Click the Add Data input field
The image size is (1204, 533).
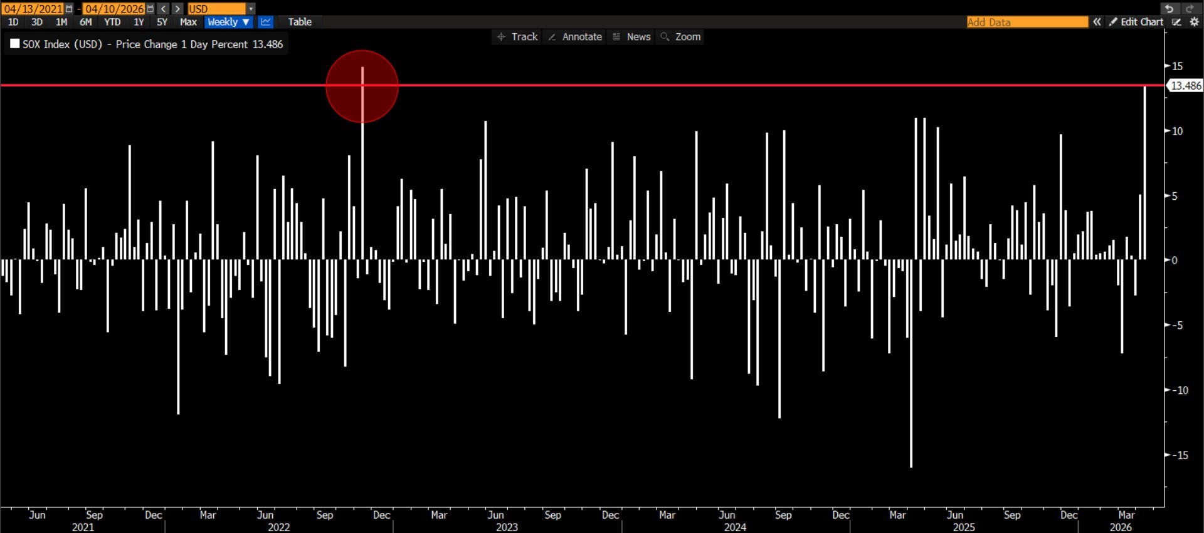1027,22
